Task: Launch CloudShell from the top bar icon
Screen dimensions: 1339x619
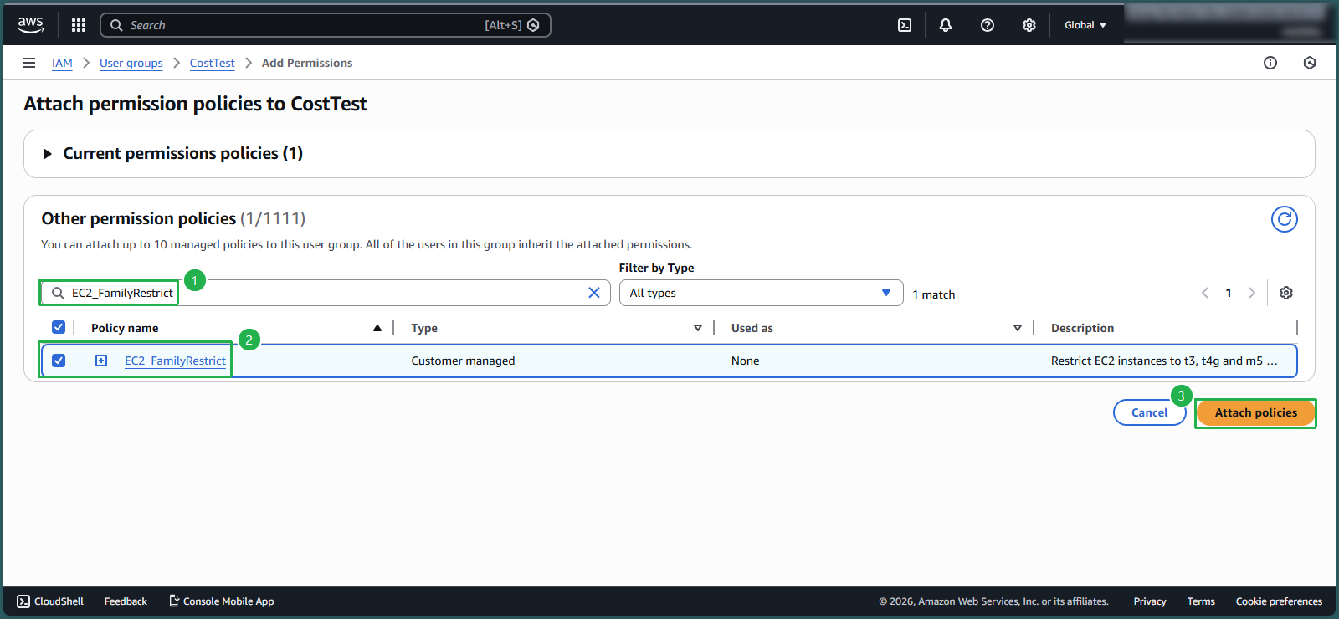Action: [x=905, y=25]
